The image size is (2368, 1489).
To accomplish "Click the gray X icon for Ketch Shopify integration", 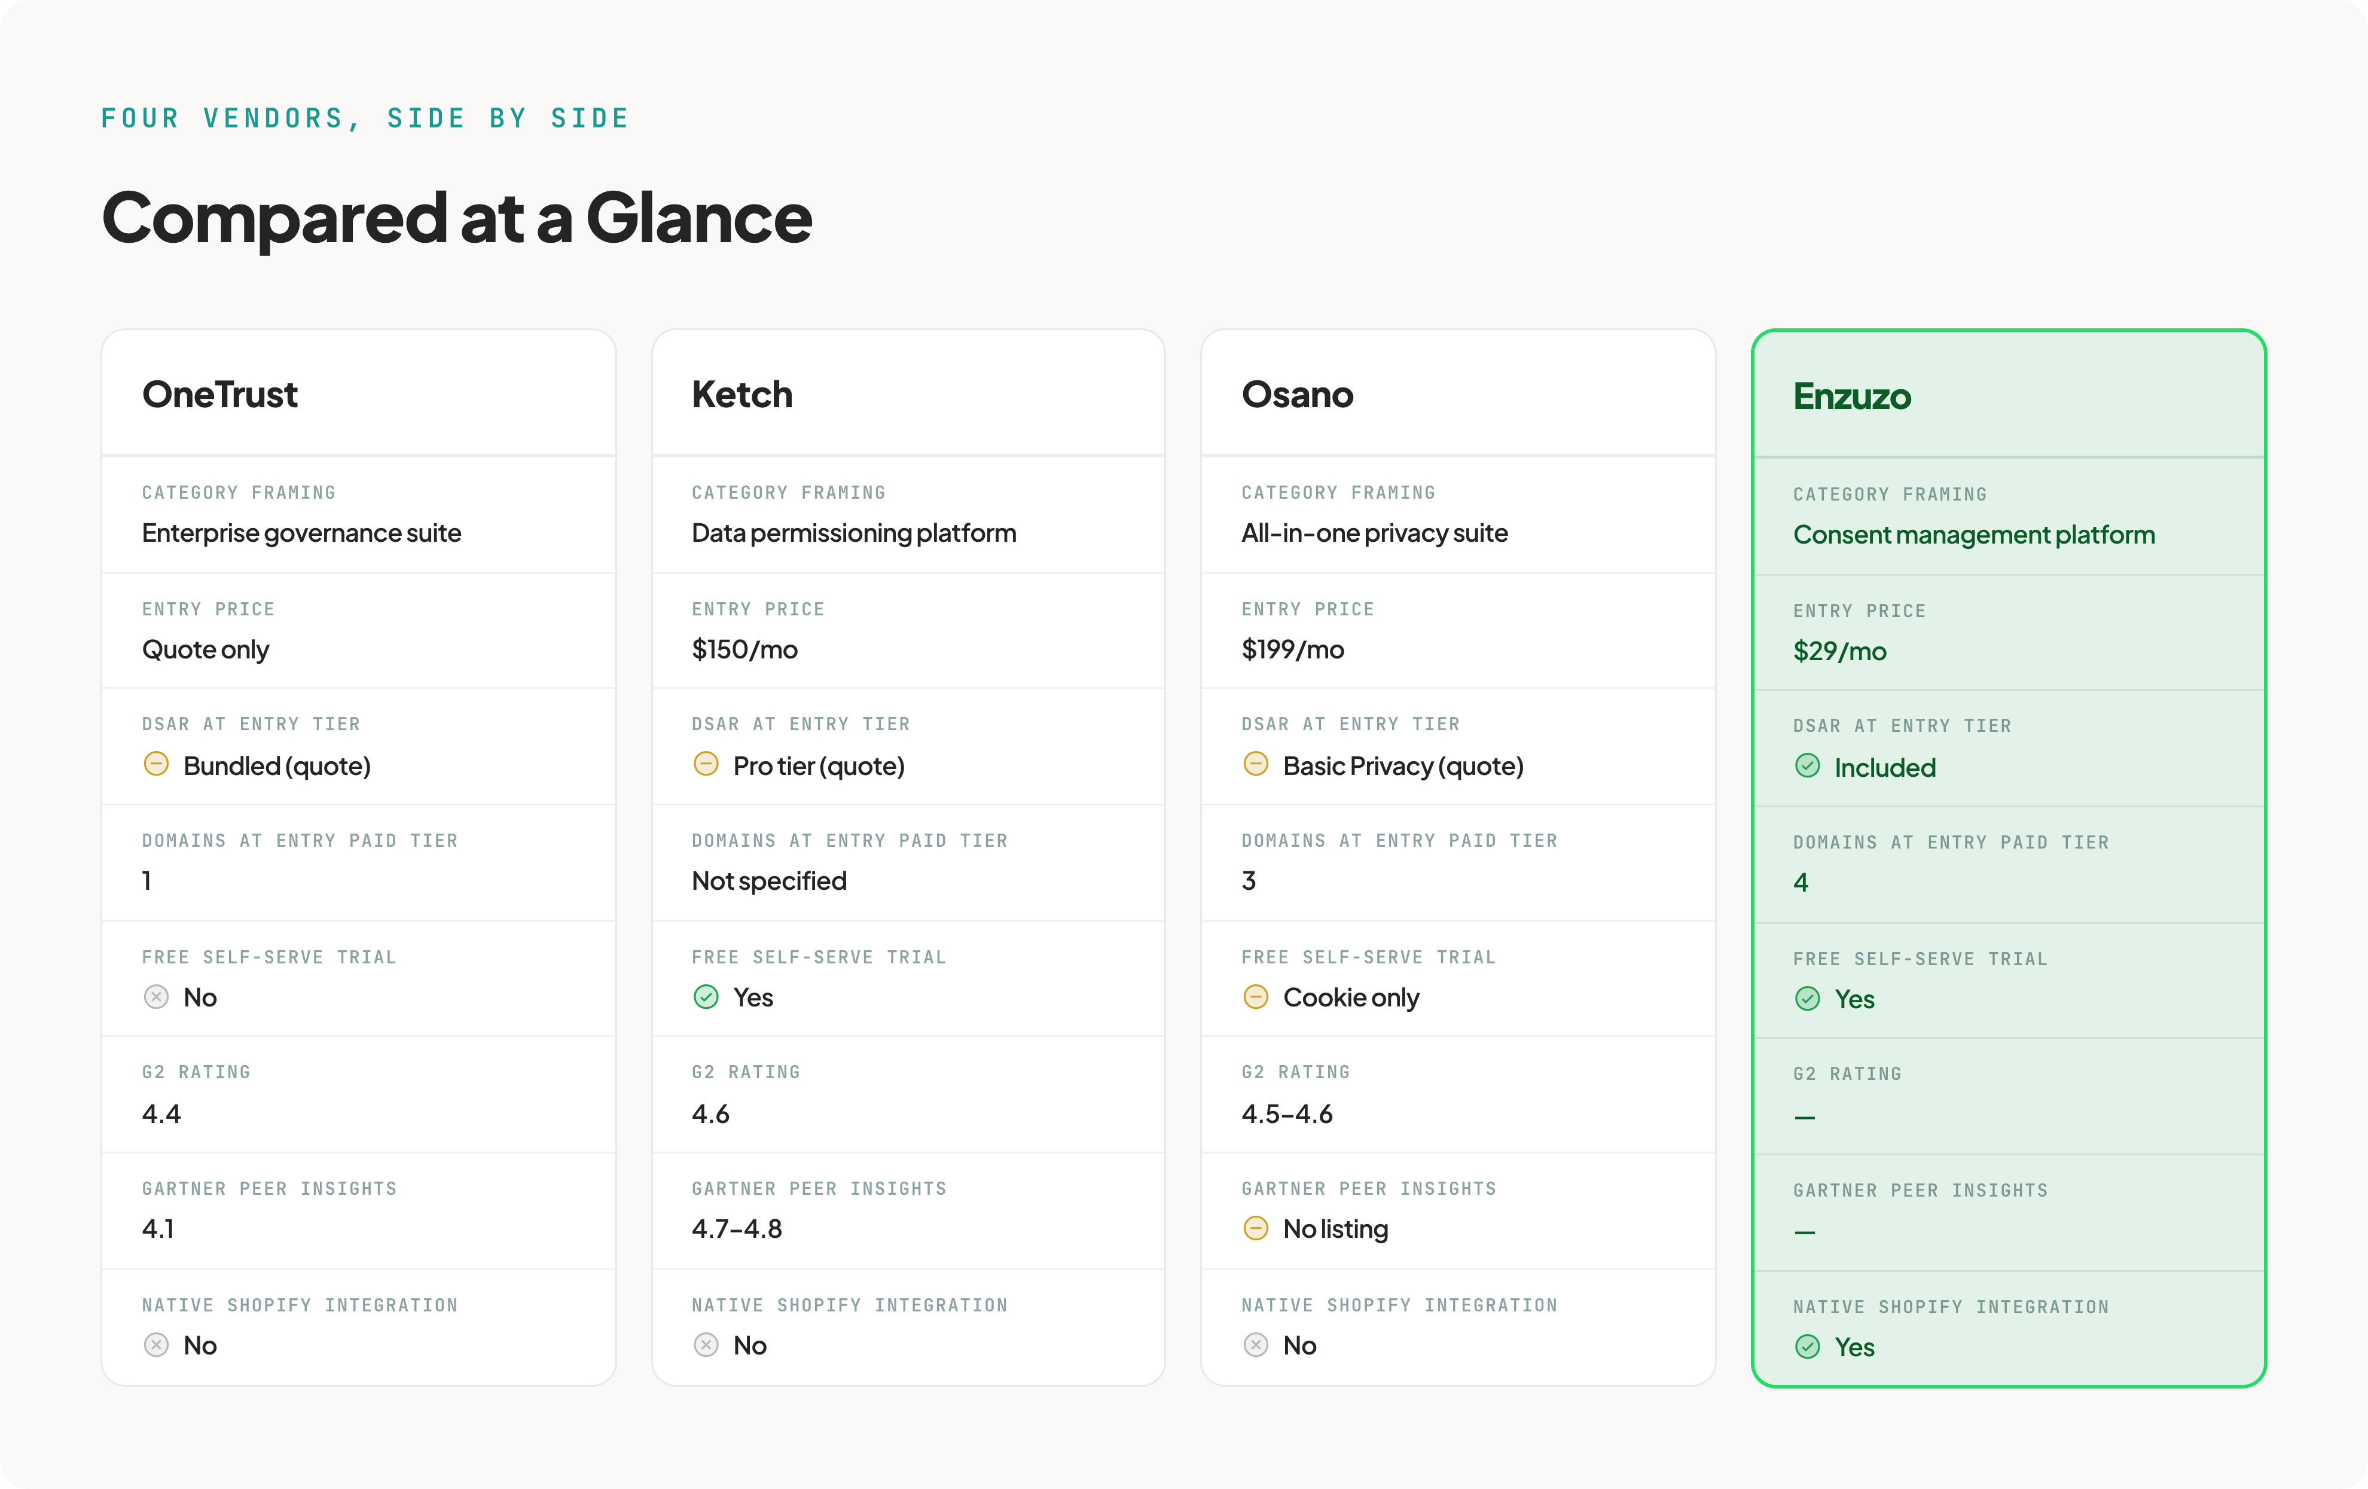I will click(706, 1344).
